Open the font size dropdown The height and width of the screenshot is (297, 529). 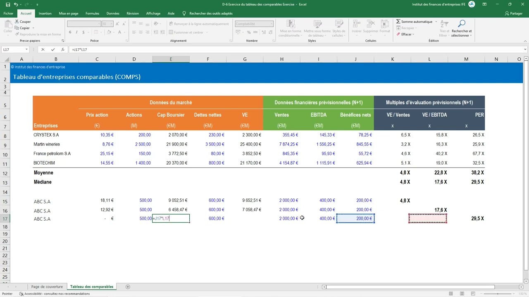[111, 24]
